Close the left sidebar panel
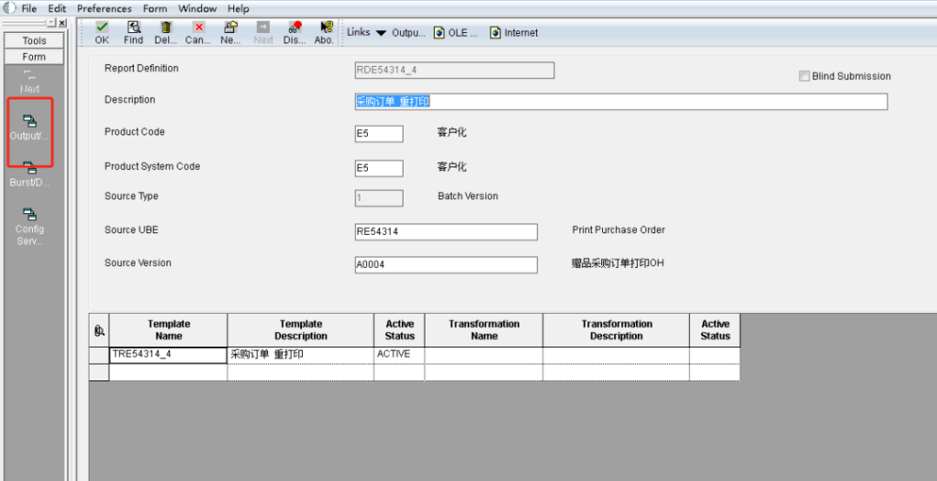Viewport: 937px width, 481px height. [x=62, y=23]
